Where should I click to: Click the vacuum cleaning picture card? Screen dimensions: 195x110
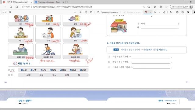point(48,51)
